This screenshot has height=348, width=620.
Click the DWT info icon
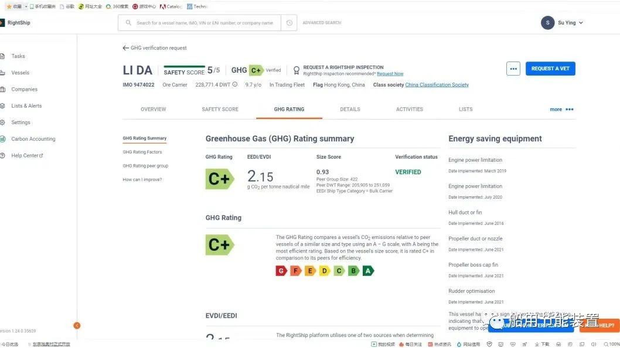(235, 84)
